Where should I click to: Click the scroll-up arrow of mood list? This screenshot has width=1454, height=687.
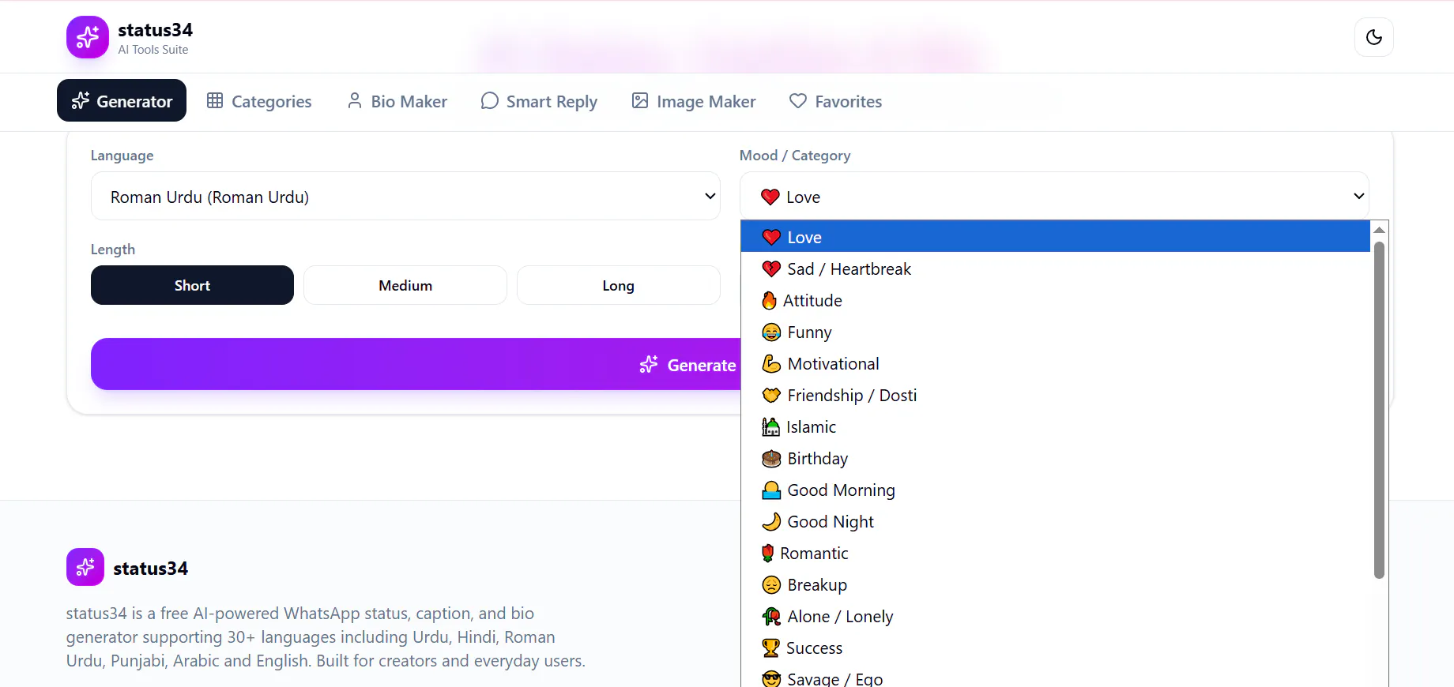(x=1379, y=230)
